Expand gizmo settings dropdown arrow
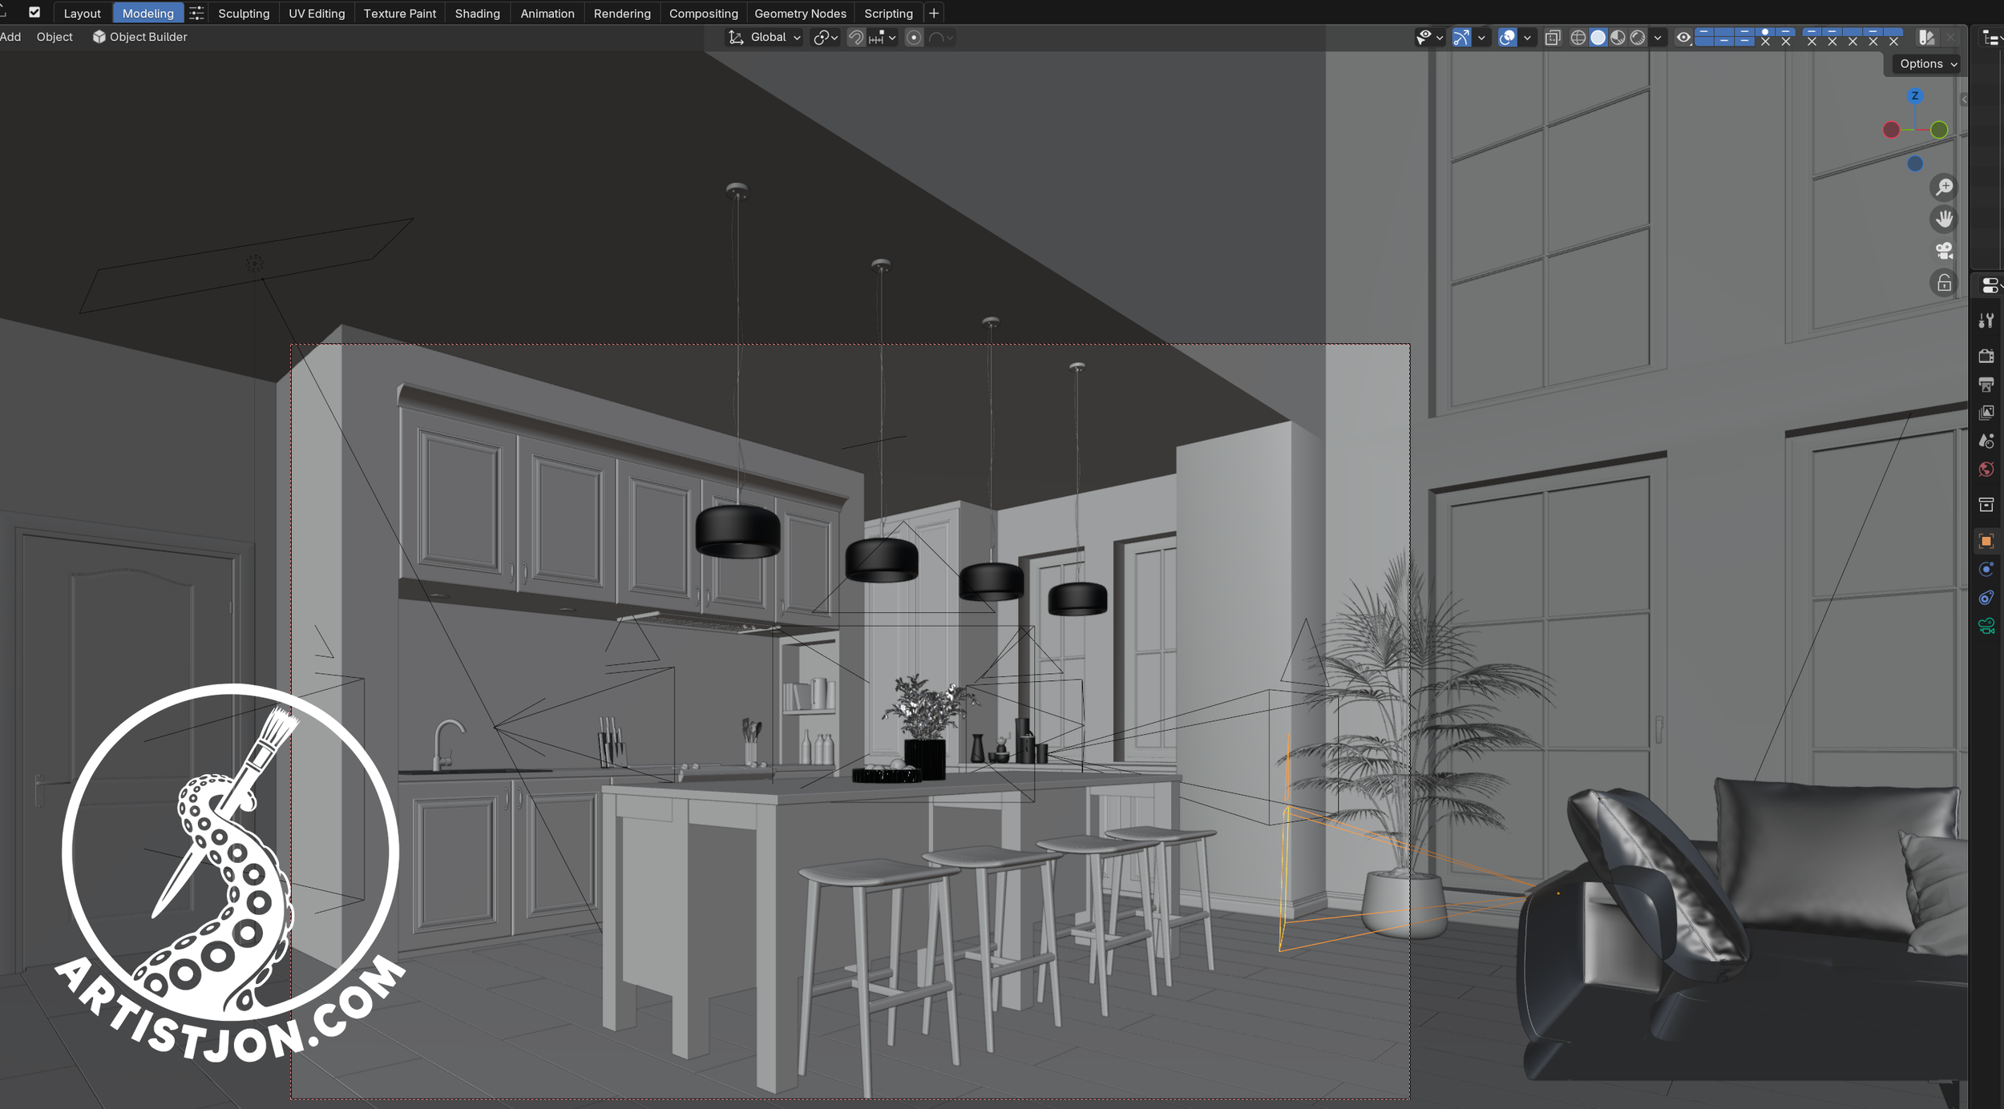 [x=1481, y=38]
